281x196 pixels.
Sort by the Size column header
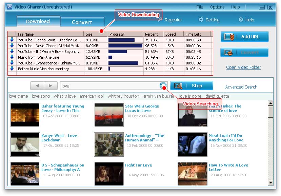click(96, 34)
